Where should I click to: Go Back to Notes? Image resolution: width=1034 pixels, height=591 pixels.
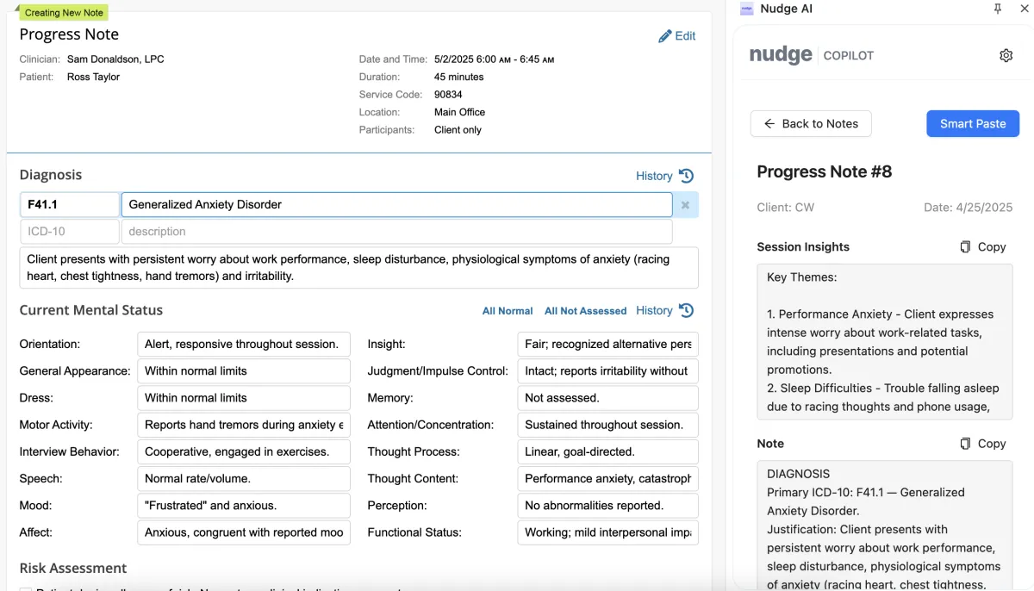811,123
